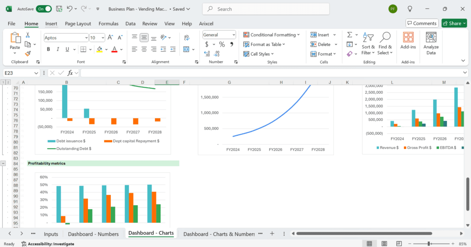This screenshot has width=471, height=247.
Task: Toggle the AutoSave switch off
Action: [x=44, y=9]
